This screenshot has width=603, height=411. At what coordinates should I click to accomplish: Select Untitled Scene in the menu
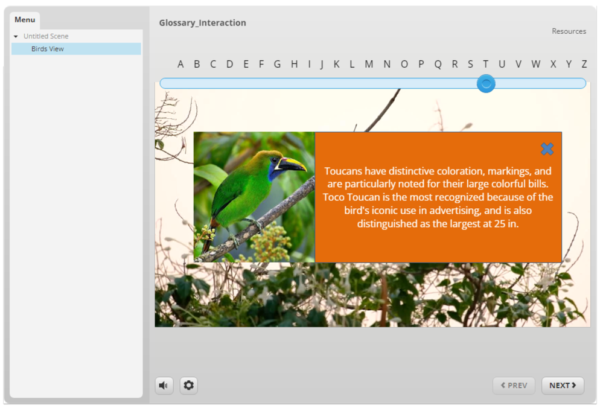tap(46, 36)
